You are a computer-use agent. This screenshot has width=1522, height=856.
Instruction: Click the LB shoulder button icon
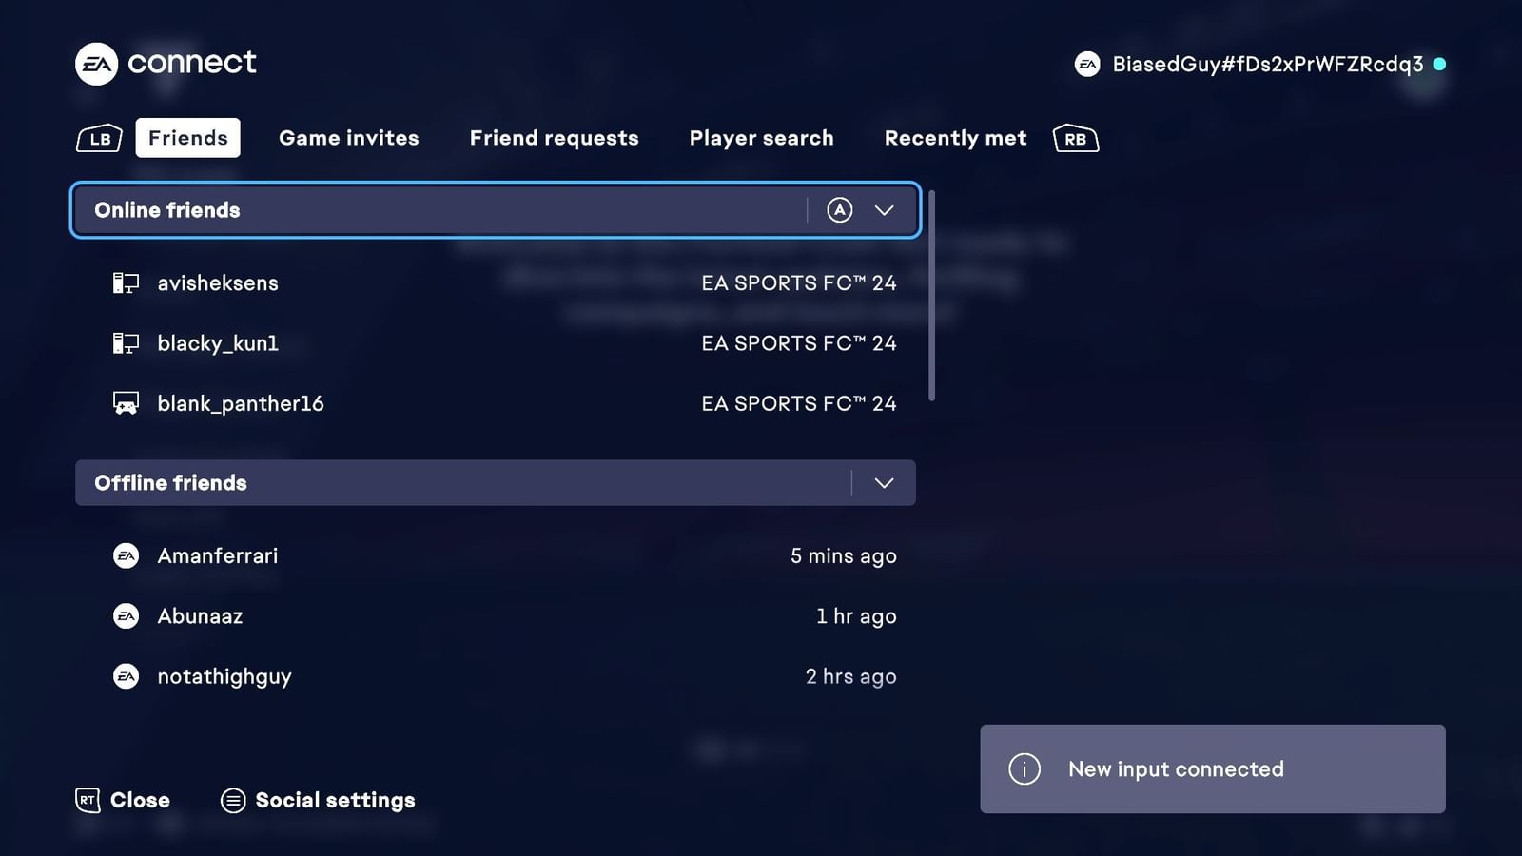[x=98, y=138]
